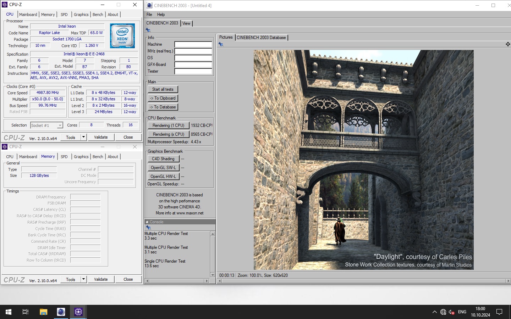Run the C4D Shading test

coord(163,159)
